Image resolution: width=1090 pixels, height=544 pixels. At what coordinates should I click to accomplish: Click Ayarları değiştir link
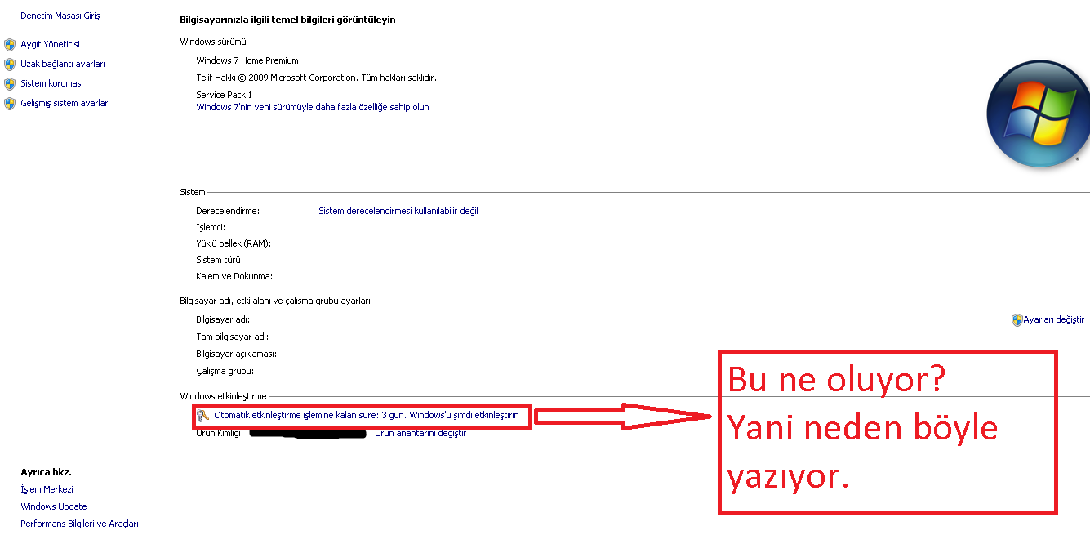(x=1054, y=320)
